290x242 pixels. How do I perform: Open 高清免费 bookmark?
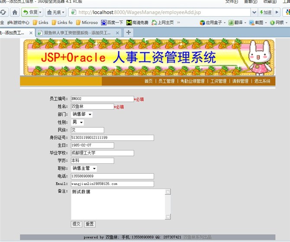coord(137,22)
